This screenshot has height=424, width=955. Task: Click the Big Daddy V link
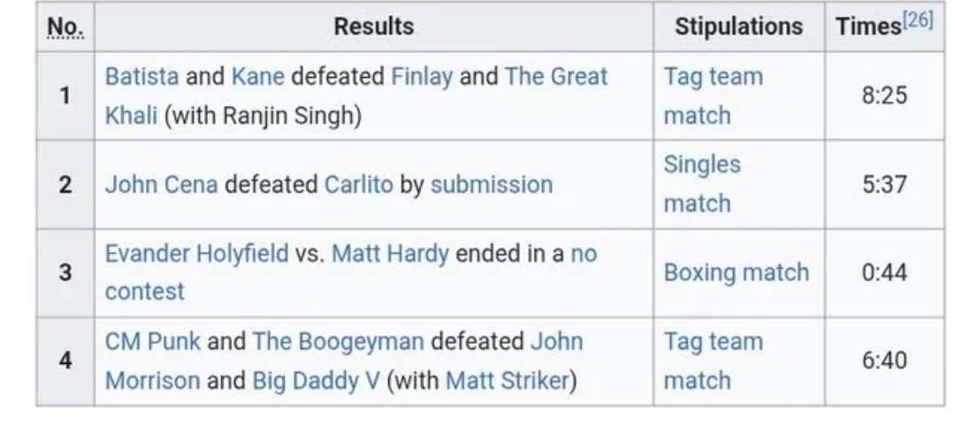(x=316, y=381)
